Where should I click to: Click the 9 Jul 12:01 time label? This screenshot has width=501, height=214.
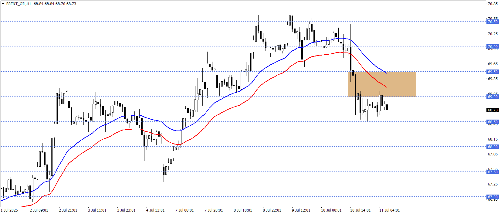point(301,210)
